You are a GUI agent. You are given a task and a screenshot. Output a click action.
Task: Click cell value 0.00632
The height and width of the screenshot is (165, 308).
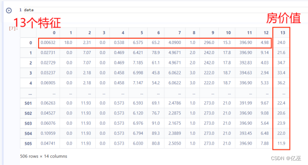[48, 43]
